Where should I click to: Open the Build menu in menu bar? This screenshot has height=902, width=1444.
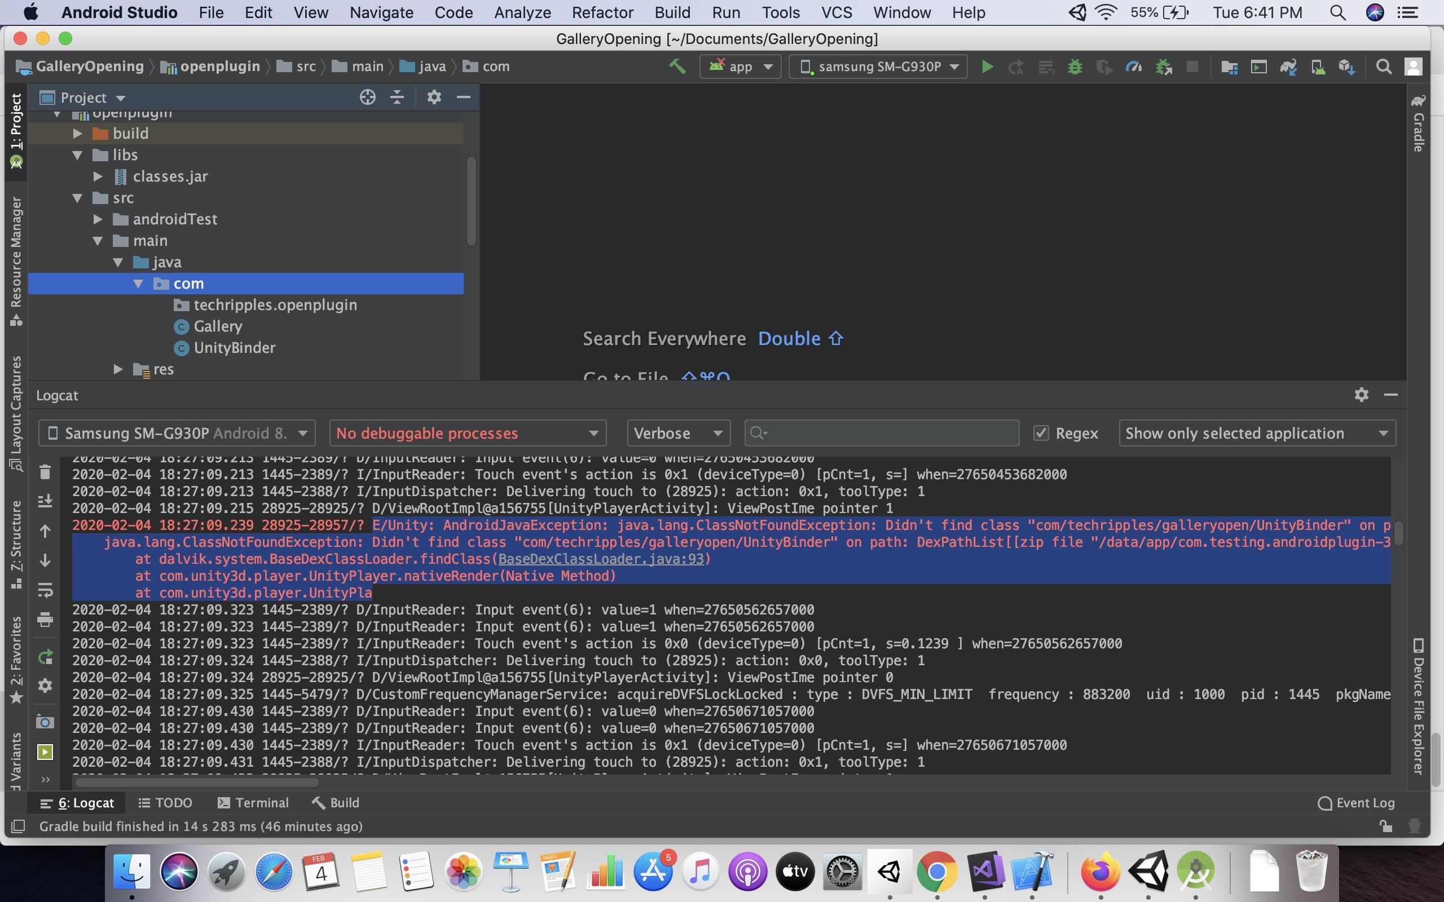[671, 11]
